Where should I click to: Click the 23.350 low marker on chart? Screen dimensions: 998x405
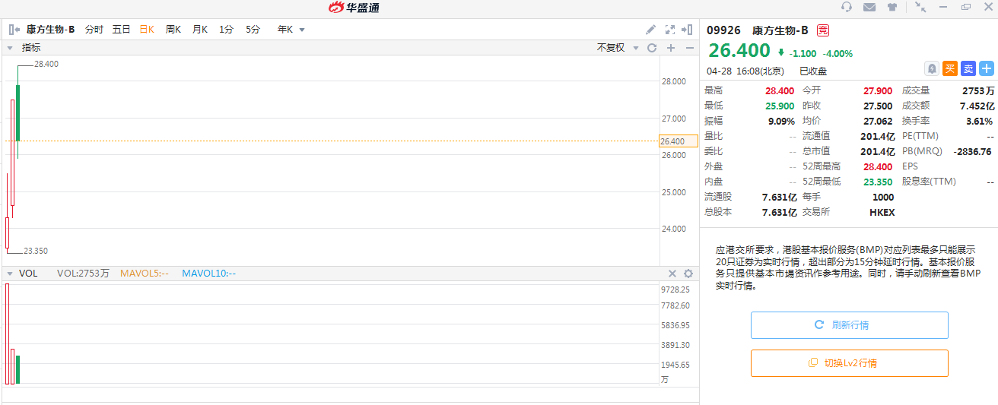(36, 251)
